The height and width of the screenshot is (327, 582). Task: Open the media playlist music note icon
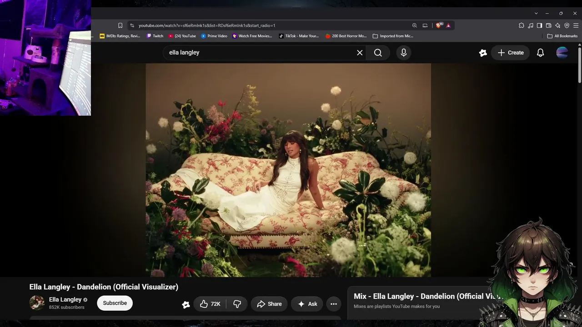[531, 25]
